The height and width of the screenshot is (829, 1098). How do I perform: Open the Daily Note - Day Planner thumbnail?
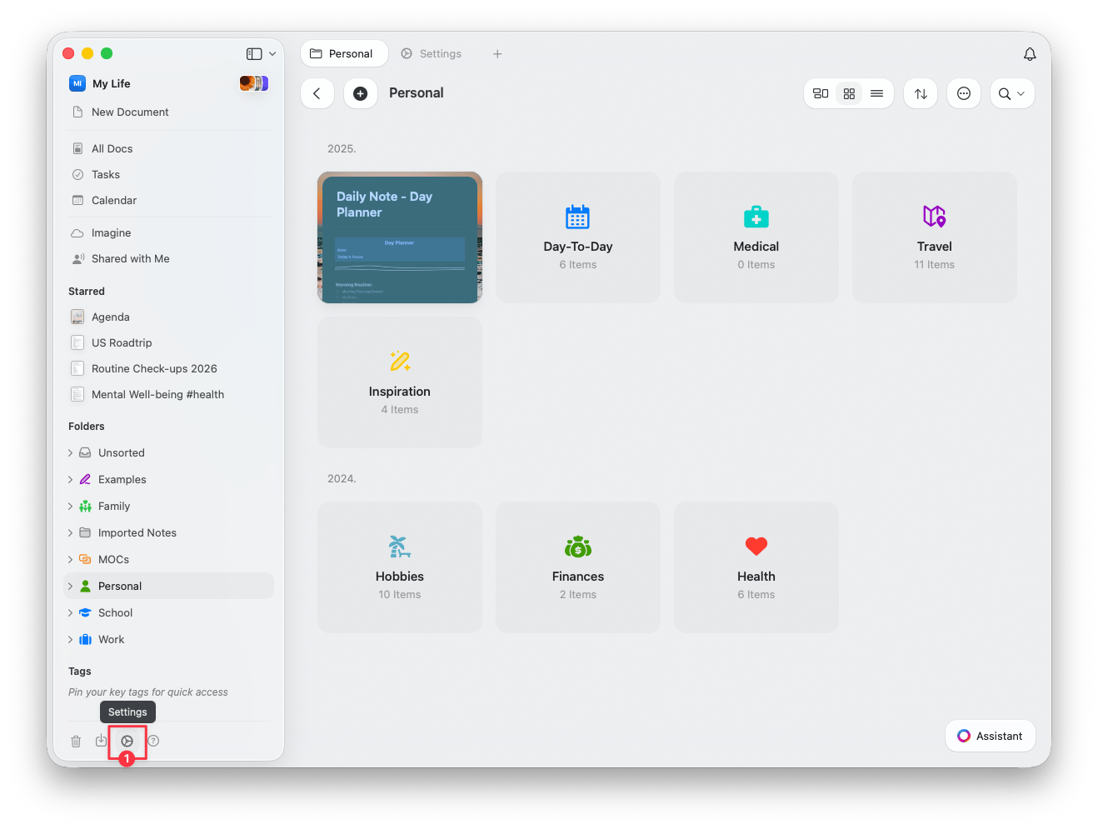click(400, 237)
